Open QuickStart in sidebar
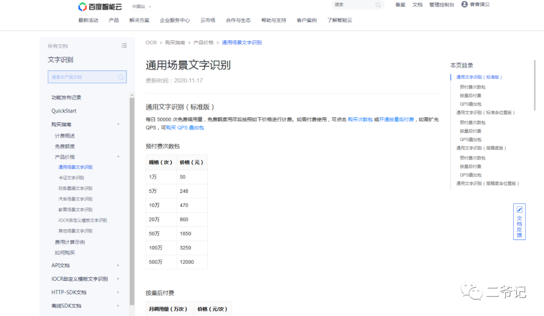 coord(64,111)
